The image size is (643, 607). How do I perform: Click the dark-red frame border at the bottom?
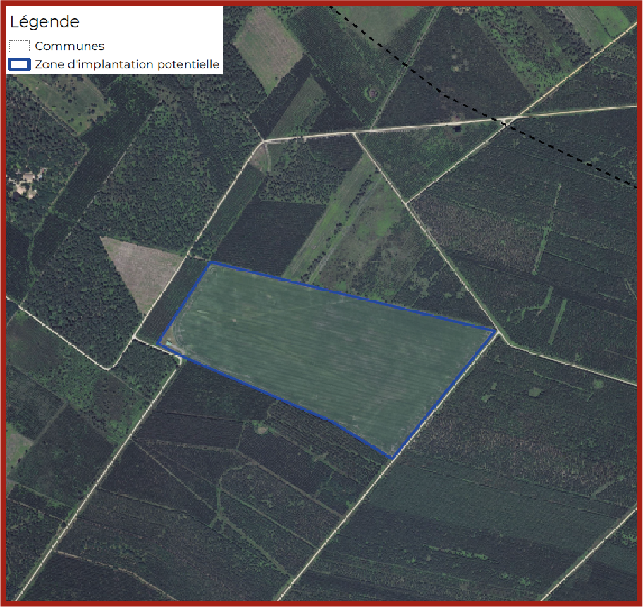[x=321, y=603]
